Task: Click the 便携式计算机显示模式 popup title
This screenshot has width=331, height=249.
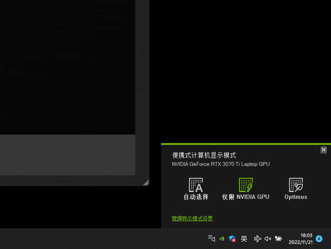Action: click(x=204, y=155)
